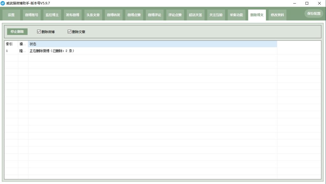Switch to the 超话关签 tab

pyautogui.click(x=195, y=15)
